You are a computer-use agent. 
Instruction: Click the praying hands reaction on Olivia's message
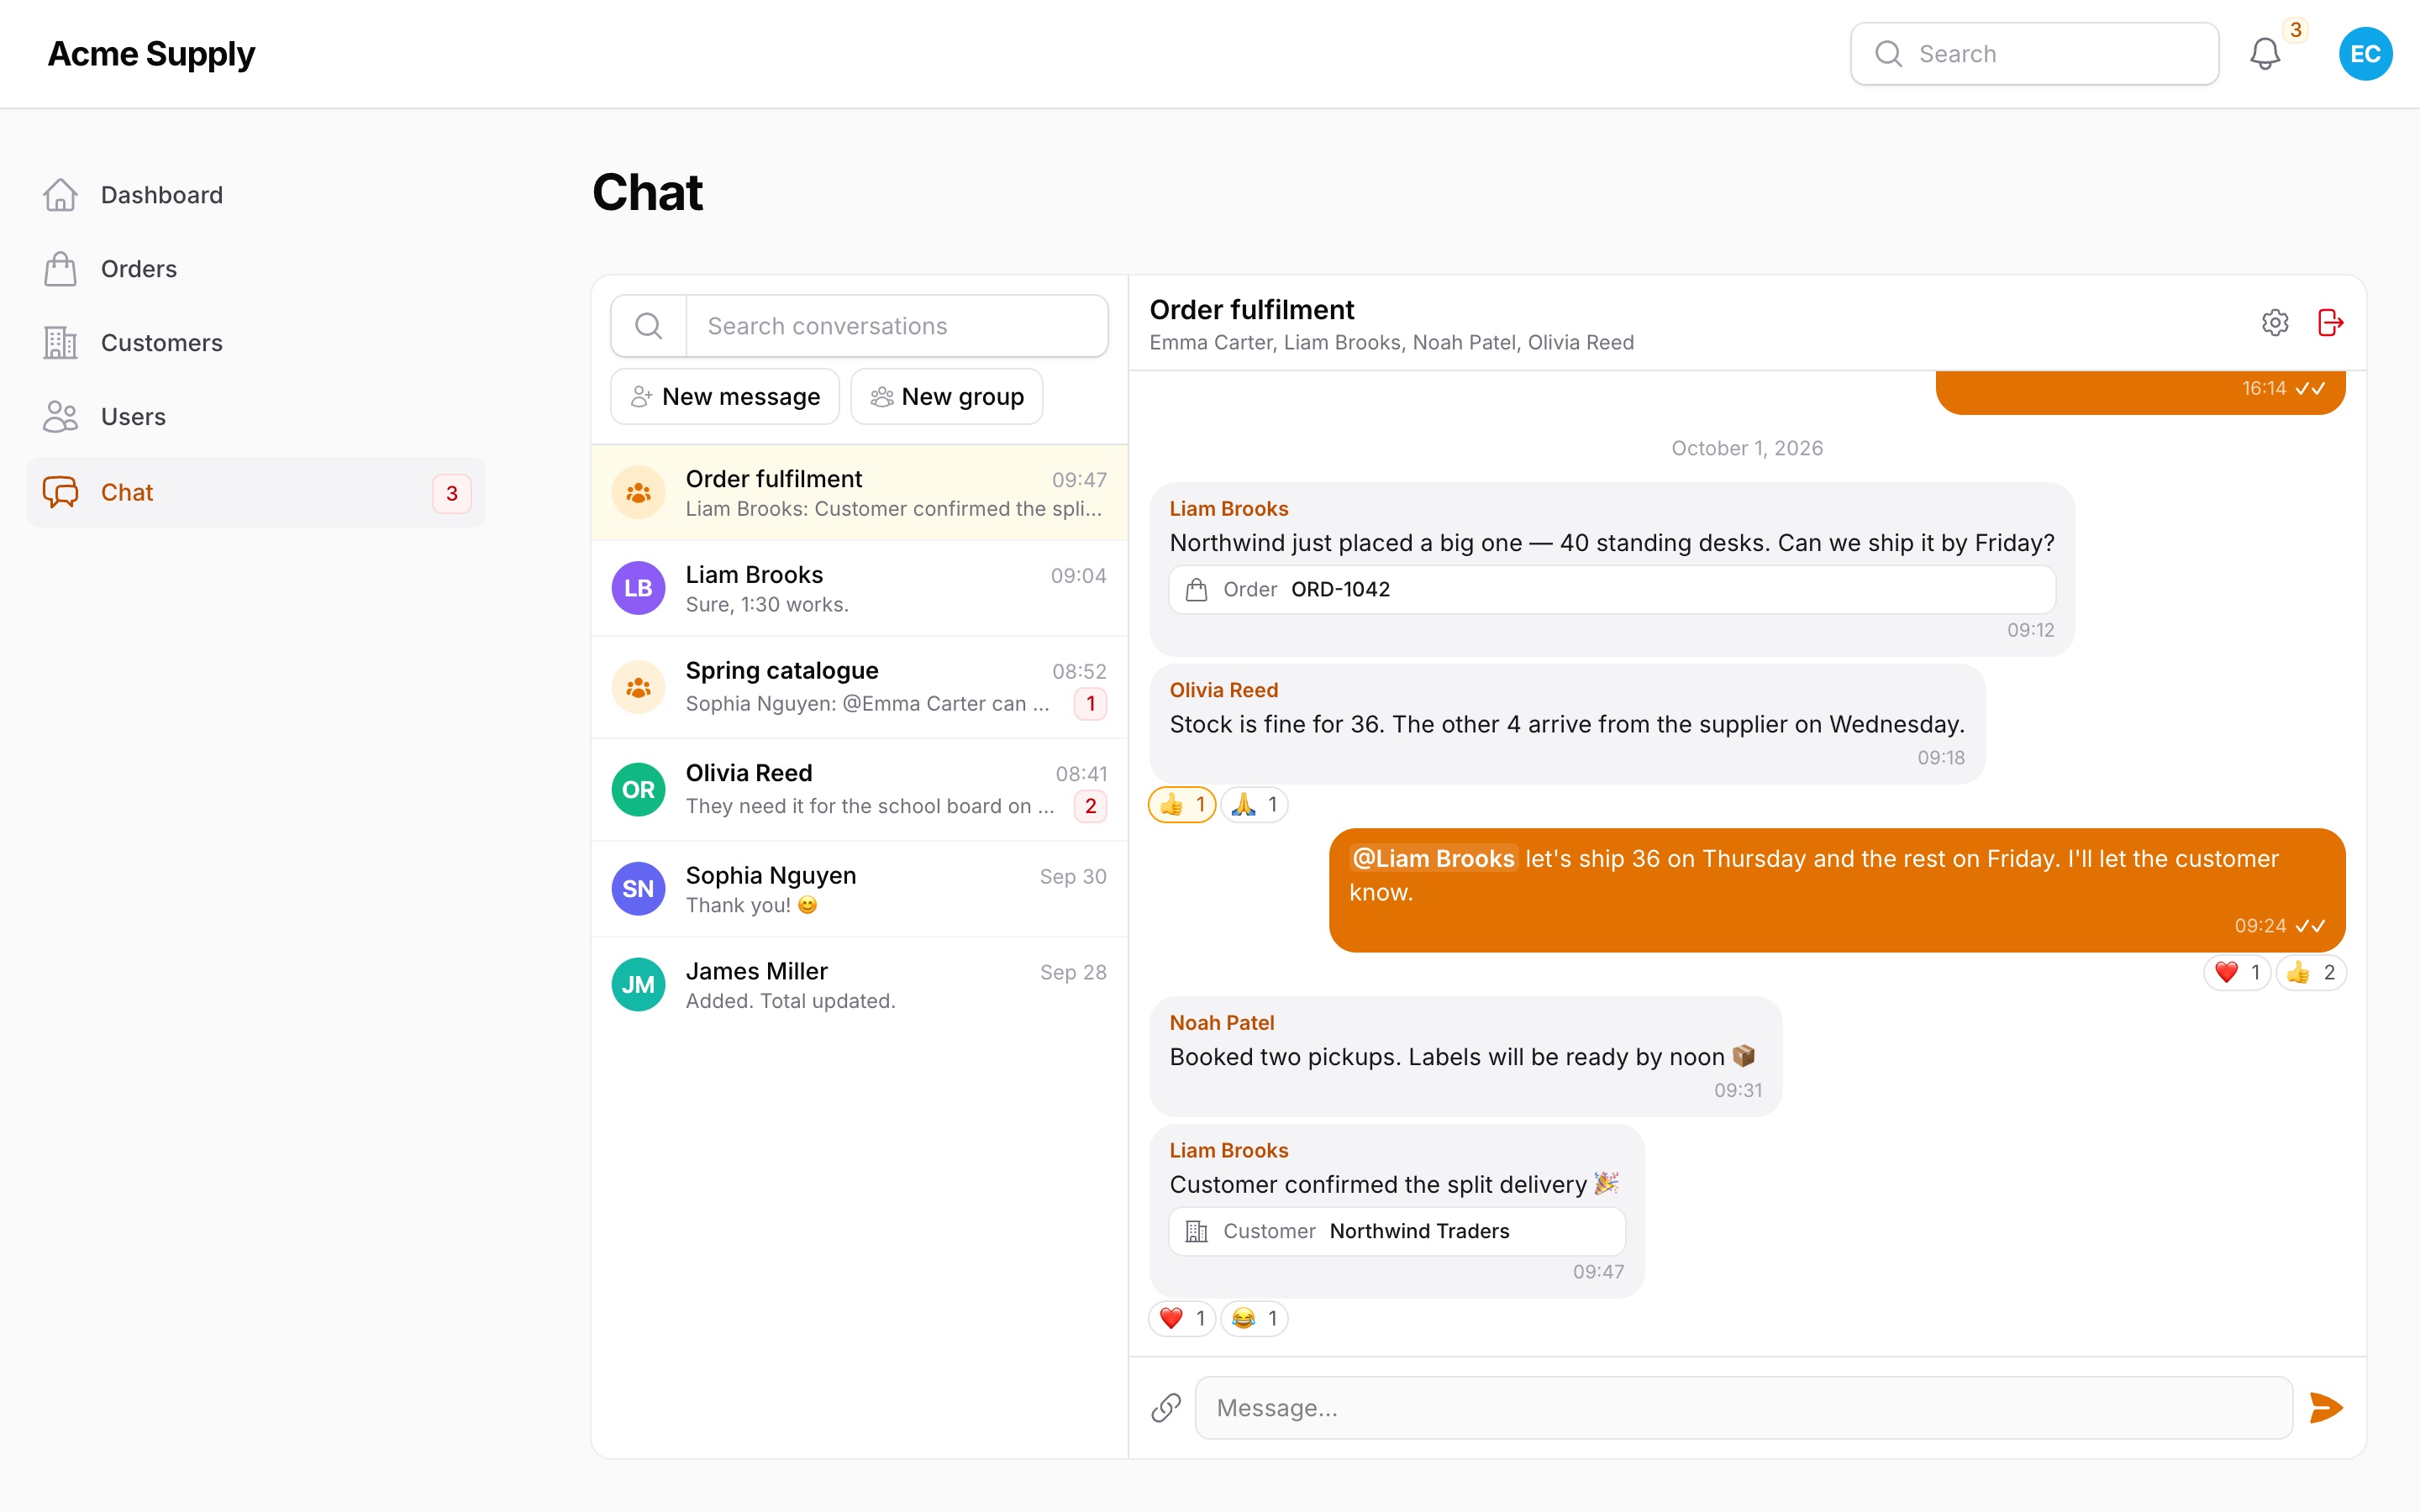click(x=1254, y=804)
